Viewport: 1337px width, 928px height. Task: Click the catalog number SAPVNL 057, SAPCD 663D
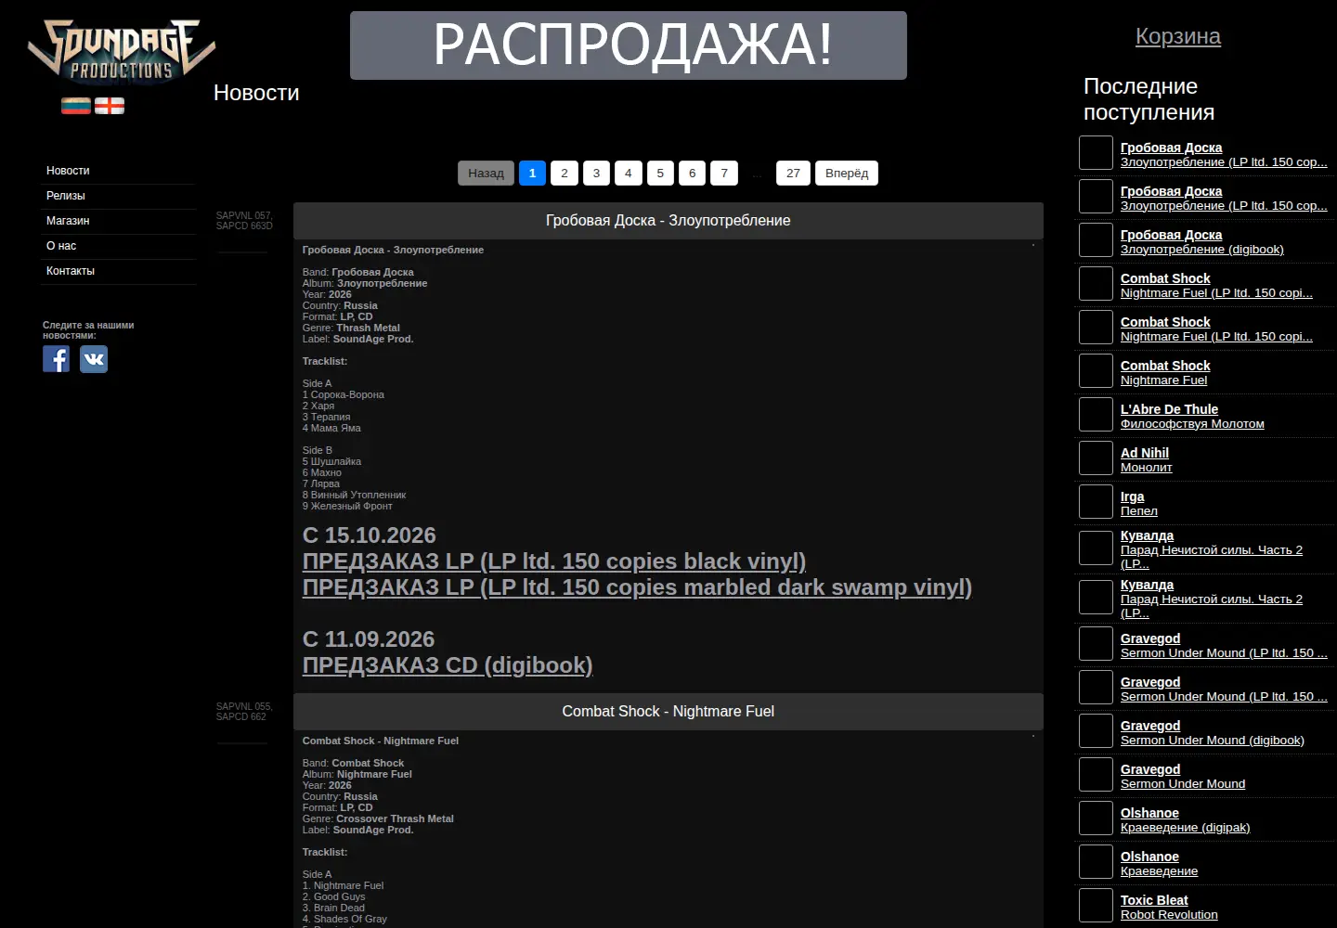(244, 221)
